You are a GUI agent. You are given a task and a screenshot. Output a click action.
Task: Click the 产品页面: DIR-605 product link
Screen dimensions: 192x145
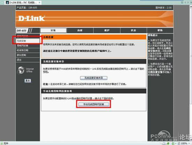pyautogui.click(x=27, y=8)
